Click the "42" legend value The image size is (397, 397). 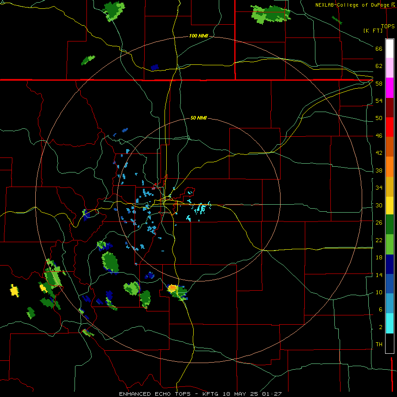[x=379, y=153]
